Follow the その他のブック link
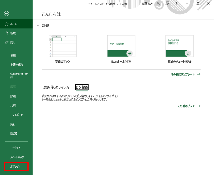This screenshot has width=214, height=175. pyautogui.click(x=189, y=106)
